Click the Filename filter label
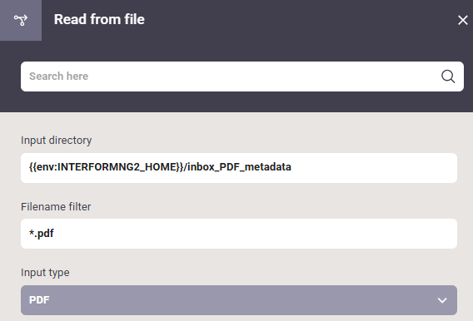Image resolution: width=473 pixels, height=321 pixels. (x=56, y=207)
